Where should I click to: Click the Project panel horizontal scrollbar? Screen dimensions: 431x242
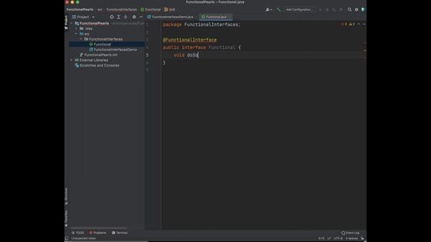click(x=98, y=229)
